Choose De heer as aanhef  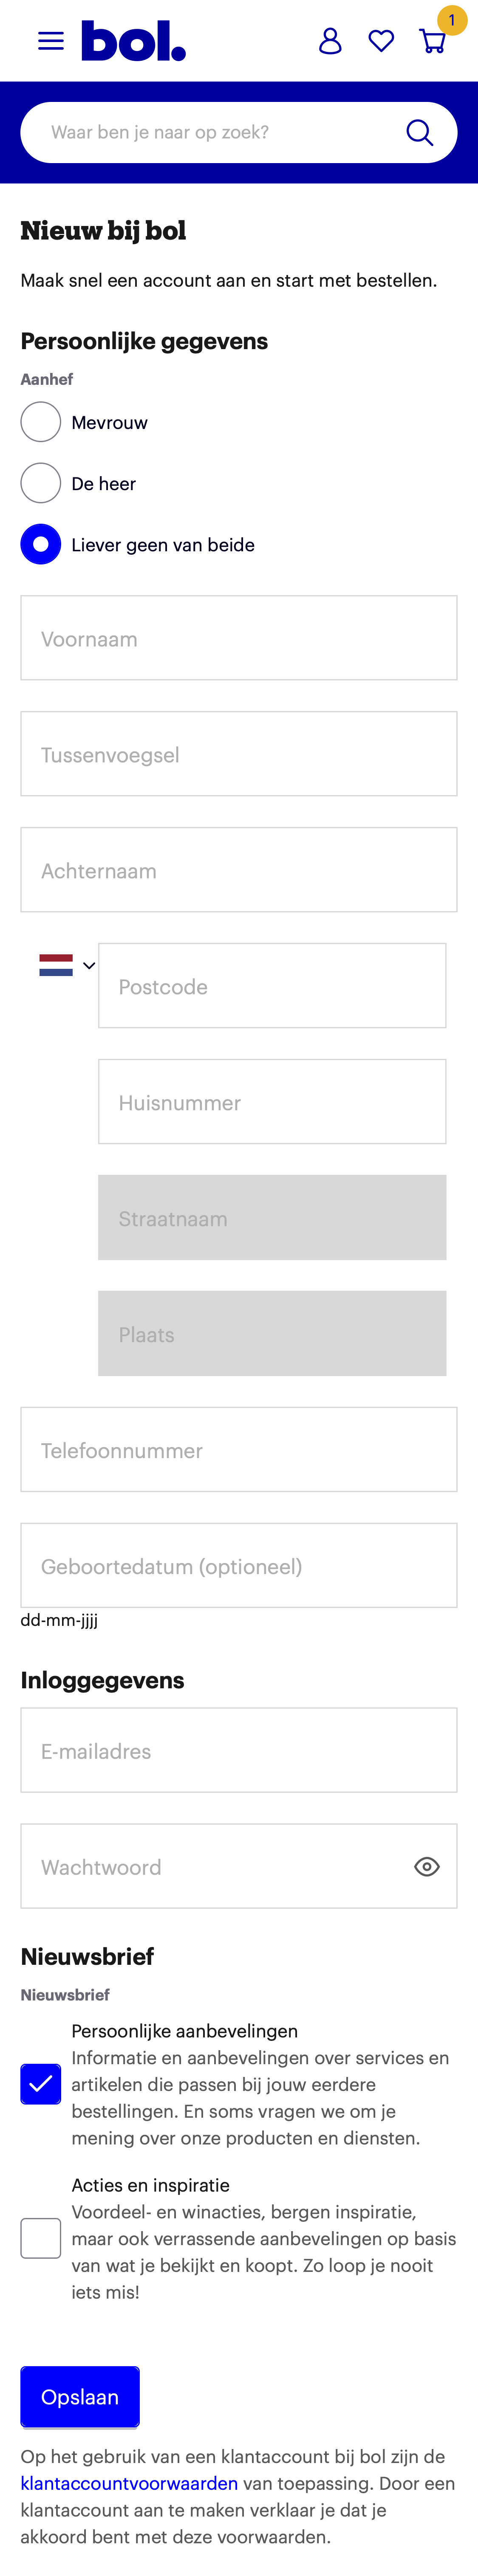(40, 483)
